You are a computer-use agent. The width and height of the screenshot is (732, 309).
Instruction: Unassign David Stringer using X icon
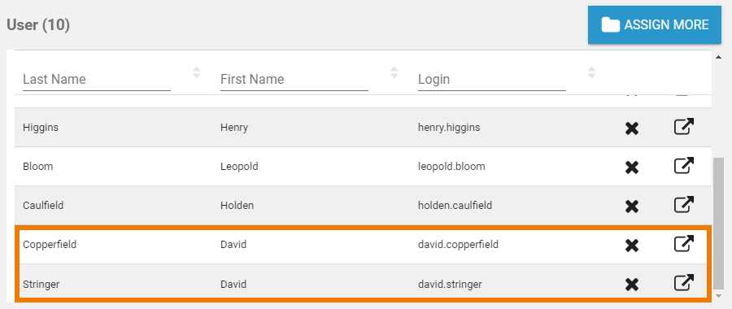coord(632,285)
